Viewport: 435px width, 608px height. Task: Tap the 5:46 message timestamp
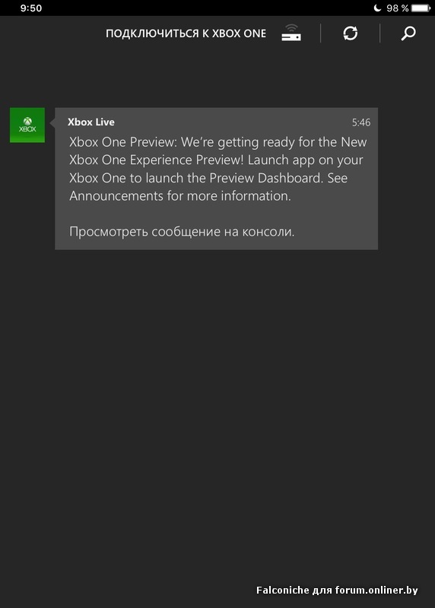click(361, 122)
